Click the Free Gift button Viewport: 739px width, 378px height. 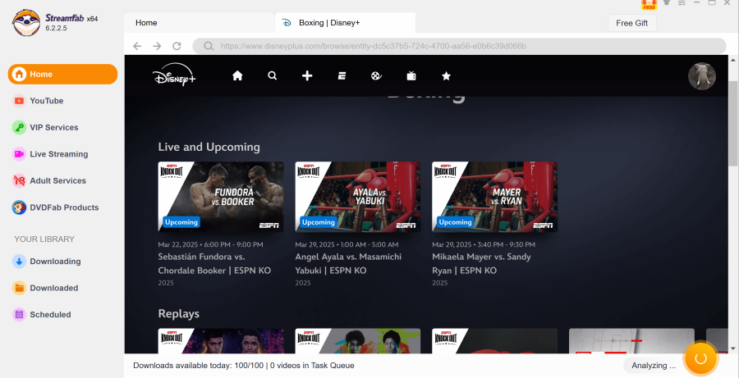[631, 23]
